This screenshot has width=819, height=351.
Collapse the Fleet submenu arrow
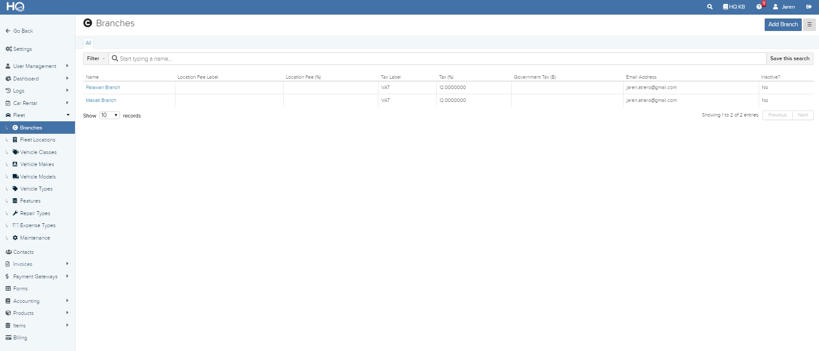pos(68,115)
